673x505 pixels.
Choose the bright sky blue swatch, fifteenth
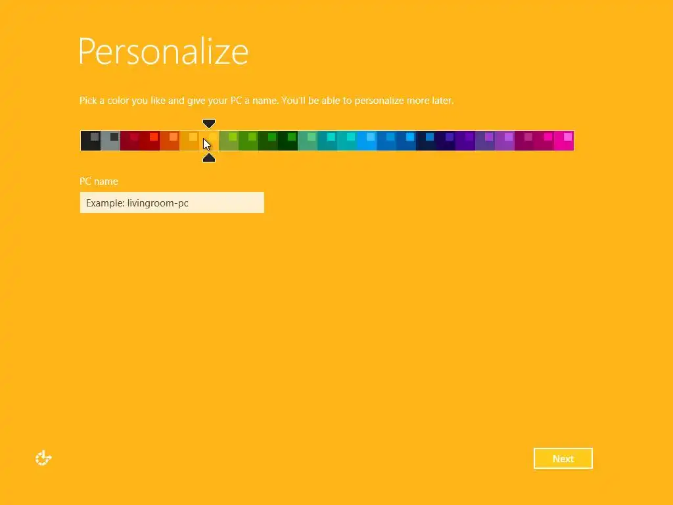pos(367,141)
